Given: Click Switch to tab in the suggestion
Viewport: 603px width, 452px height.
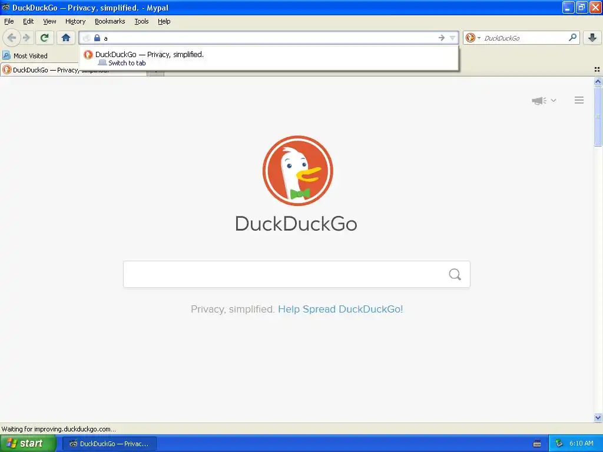Looking at the screenshot, I should pyautogui.click(x=127, y=63).
